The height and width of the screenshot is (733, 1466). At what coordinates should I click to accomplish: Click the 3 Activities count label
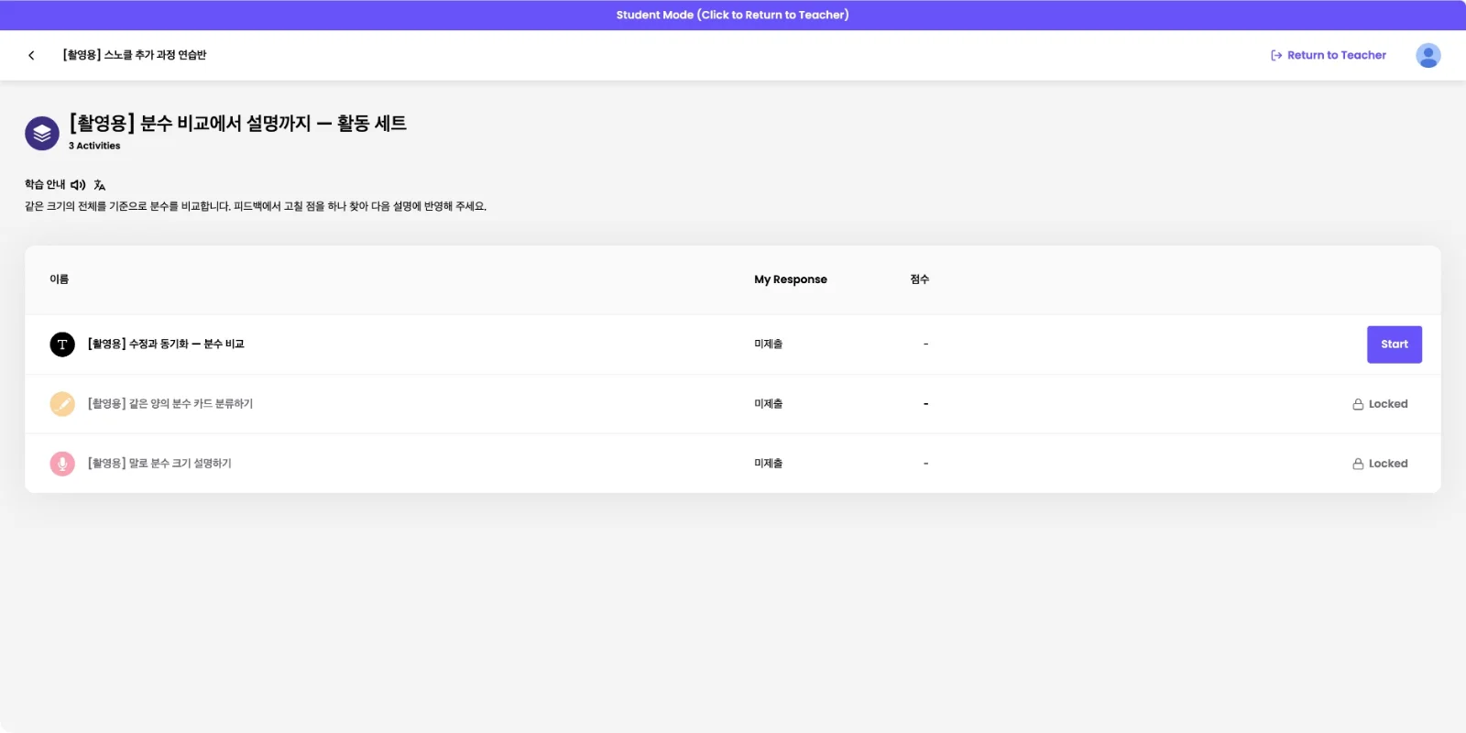click(x=94, y=146)
